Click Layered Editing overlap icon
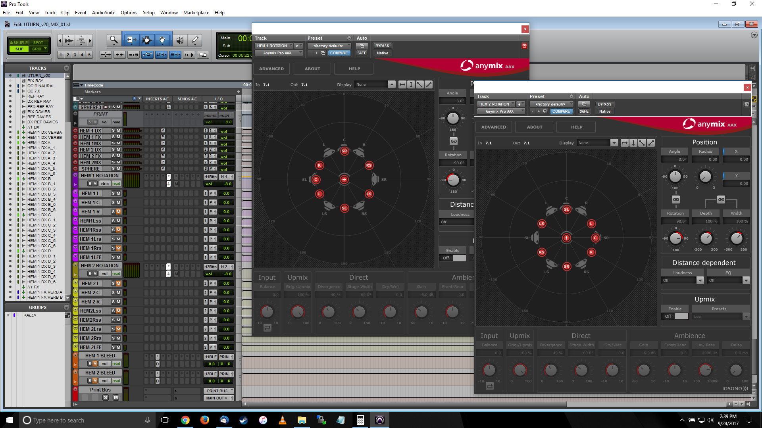762x428 pixels. pyautogui.click(x=203, y=55)
